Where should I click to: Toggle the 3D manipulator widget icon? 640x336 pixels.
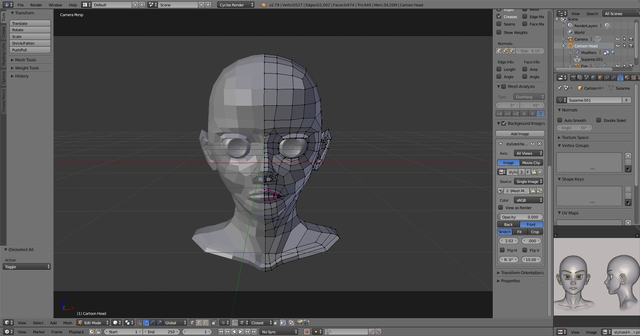coord(139,323)
